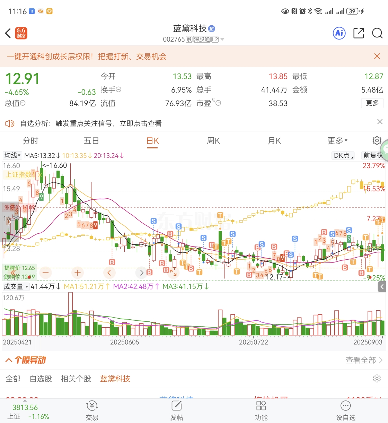Move chart left with the < arrow
This screenshot has width=388, height=423.
109,273
